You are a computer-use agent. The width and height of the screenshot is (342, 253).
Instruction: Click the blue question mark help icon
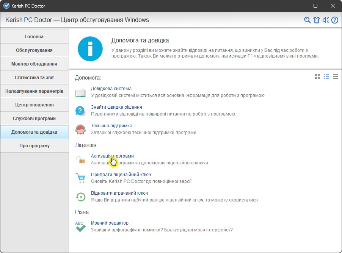click(334, 20)
